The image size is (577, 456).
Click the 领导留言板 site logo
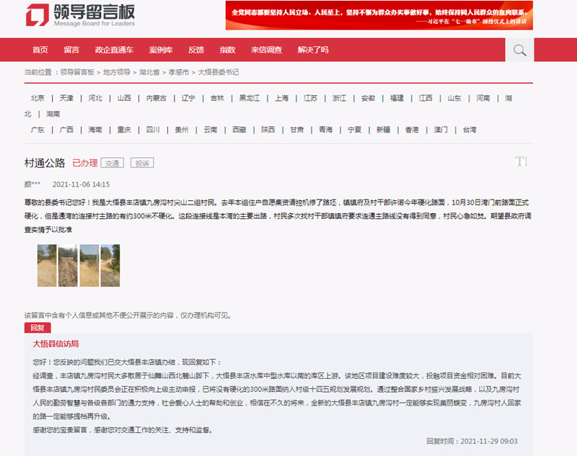click(80, 15)
